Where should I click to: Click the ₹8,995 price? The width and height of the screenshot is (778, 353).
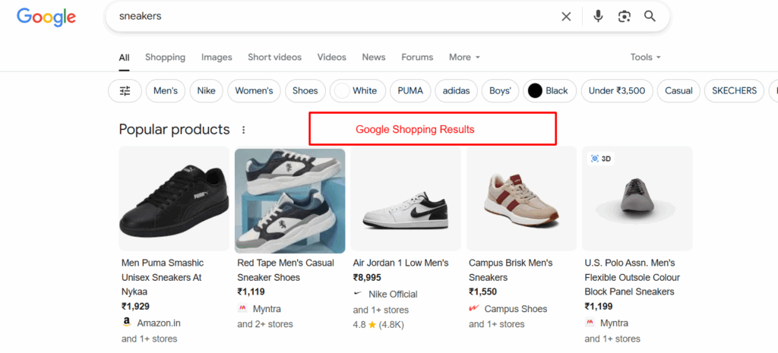pyautogui.click(x=367, y=278)
